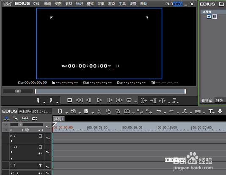Toggle group/link mode icon
The width and height of the screenshot is (226, 176).
coord(25,119)
